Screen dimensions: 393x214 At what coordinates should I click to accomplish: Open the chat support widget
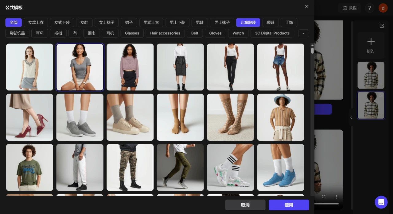tap(381, 202)
